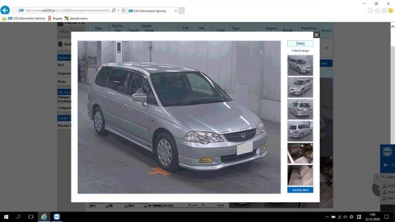Viewport: 395px width, 222px height.
Task: Click the [Site] button in popup
Action: coord(300,44)
